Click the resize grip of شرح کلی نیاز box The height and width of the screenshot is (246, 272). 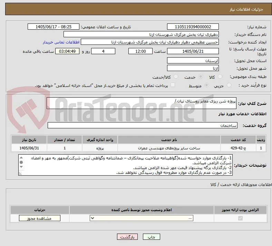(x=48, y=107)
